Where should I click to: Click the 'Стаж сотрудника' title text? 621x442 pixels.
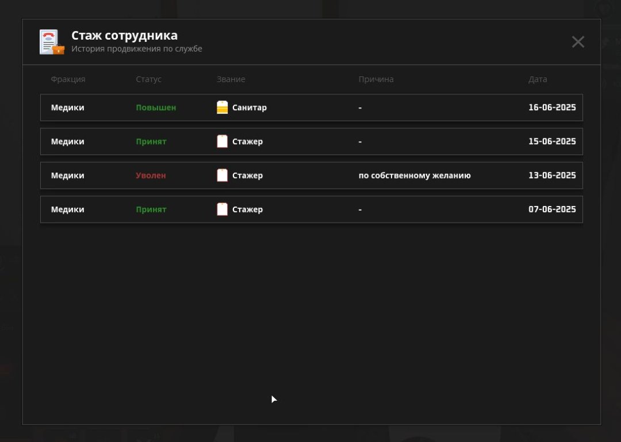(x=124, y=36)
